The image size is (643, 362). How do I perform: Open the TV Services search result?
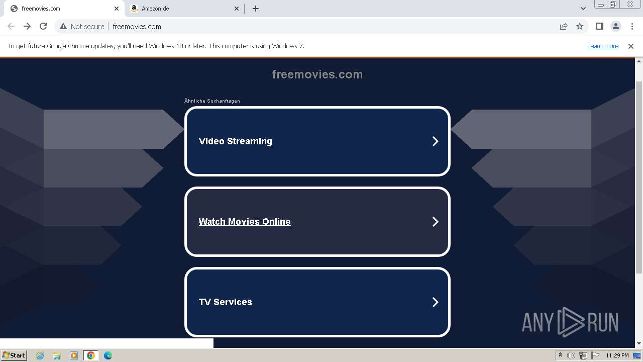coord(317,302)
